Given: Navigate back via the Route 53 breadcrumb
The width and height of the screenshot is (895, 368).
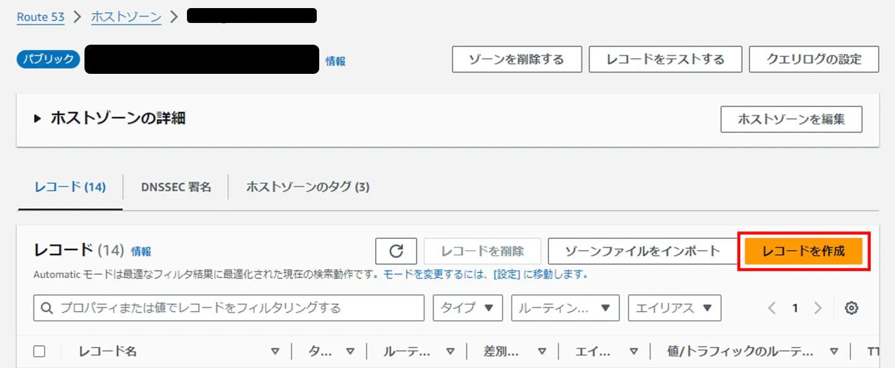Looking at the screenshot, I should point(40,17).
